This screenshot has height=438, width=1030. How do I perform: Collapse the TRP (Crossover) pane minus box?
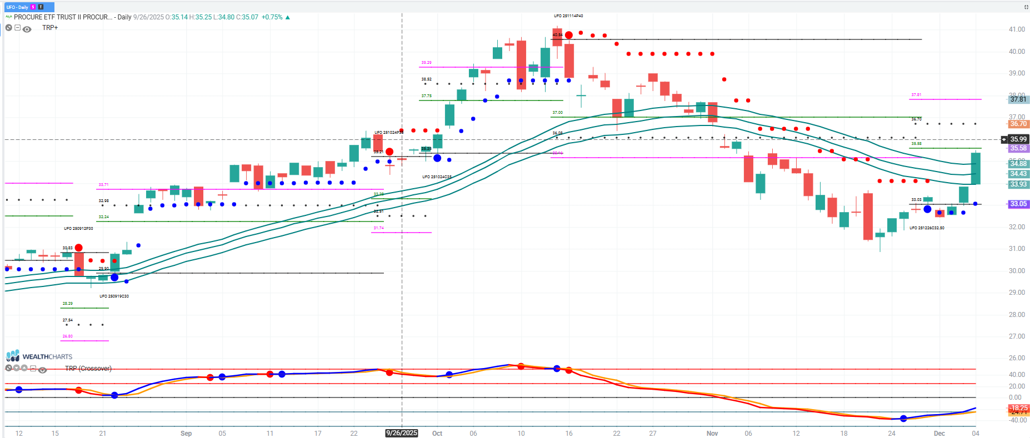click(33, 368)
